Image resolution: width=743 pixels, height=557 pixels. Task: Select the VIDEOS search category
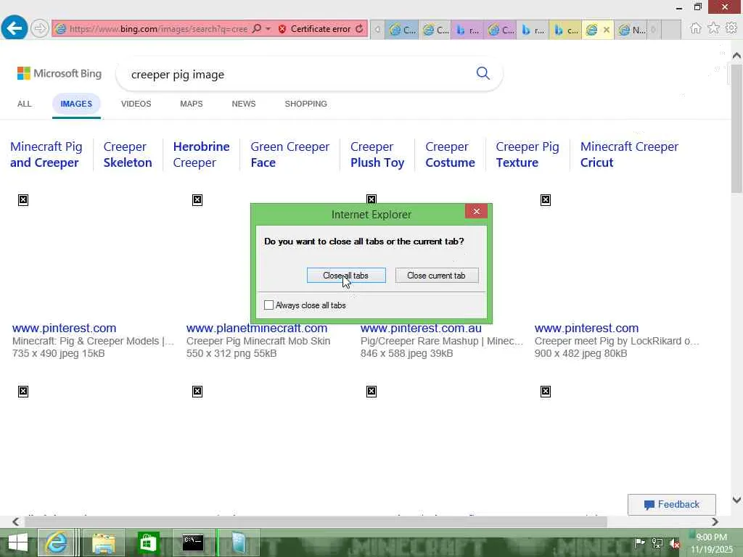coord(136,104)
